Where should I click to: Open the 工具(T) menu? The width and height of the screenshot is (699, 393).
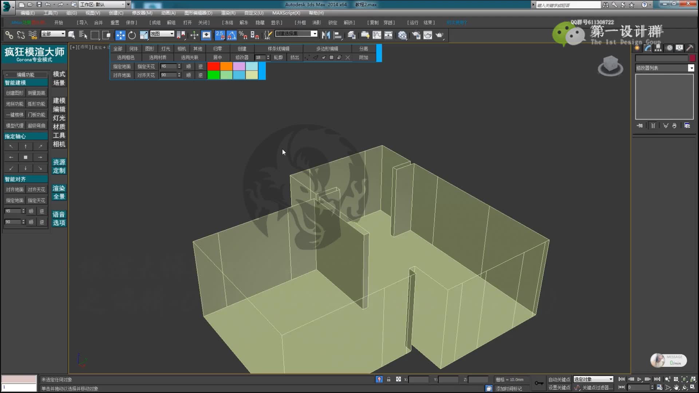click(51, 13)
